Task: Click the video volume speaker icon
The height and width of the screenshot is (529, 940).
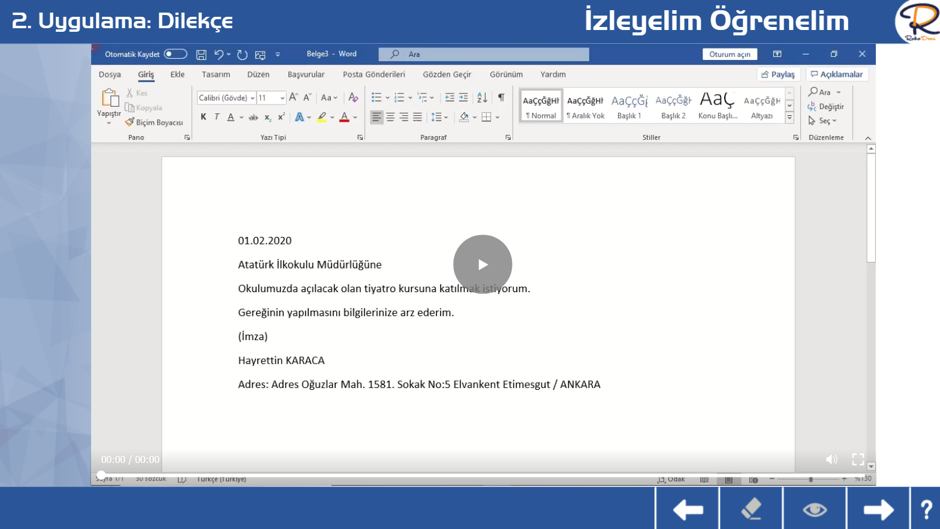Action: 831,459
